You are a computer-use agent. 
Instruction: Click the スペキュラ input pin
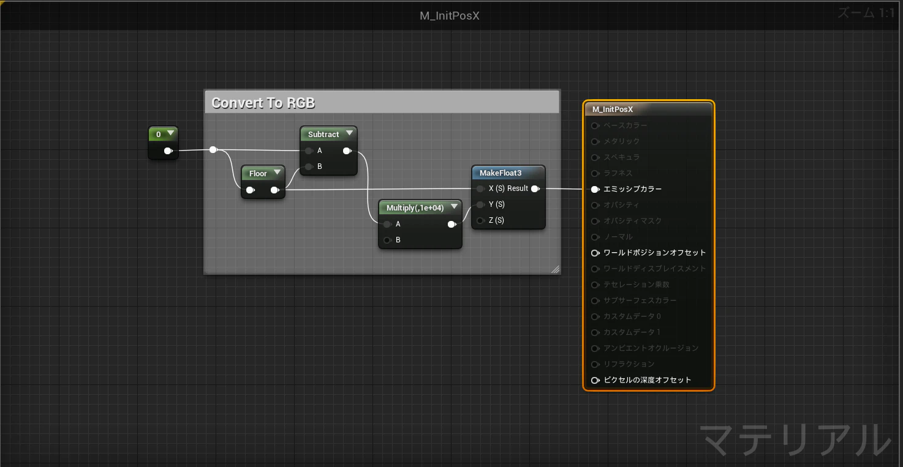(x=595, y=157)
